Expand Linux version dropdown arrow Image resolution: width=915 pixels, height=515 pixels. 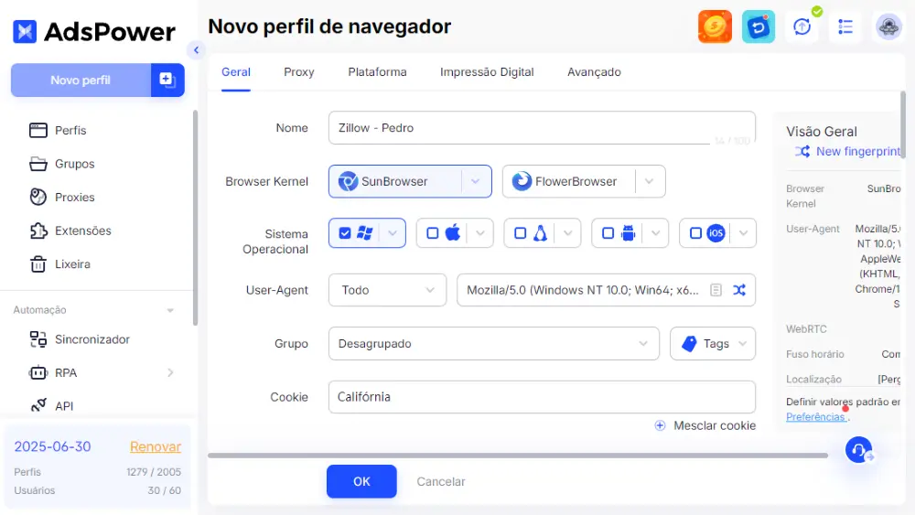(568, 233)
